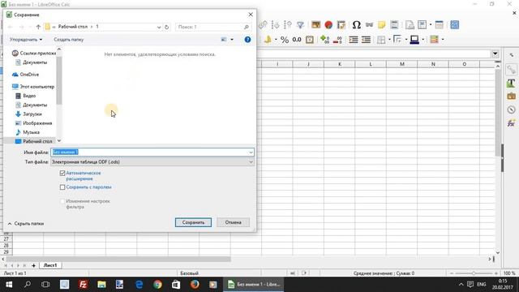Select Desktop in navigation tree
The width and height of the screenshot is (519, 292).
pyautogui.click(x=33, y=141)
